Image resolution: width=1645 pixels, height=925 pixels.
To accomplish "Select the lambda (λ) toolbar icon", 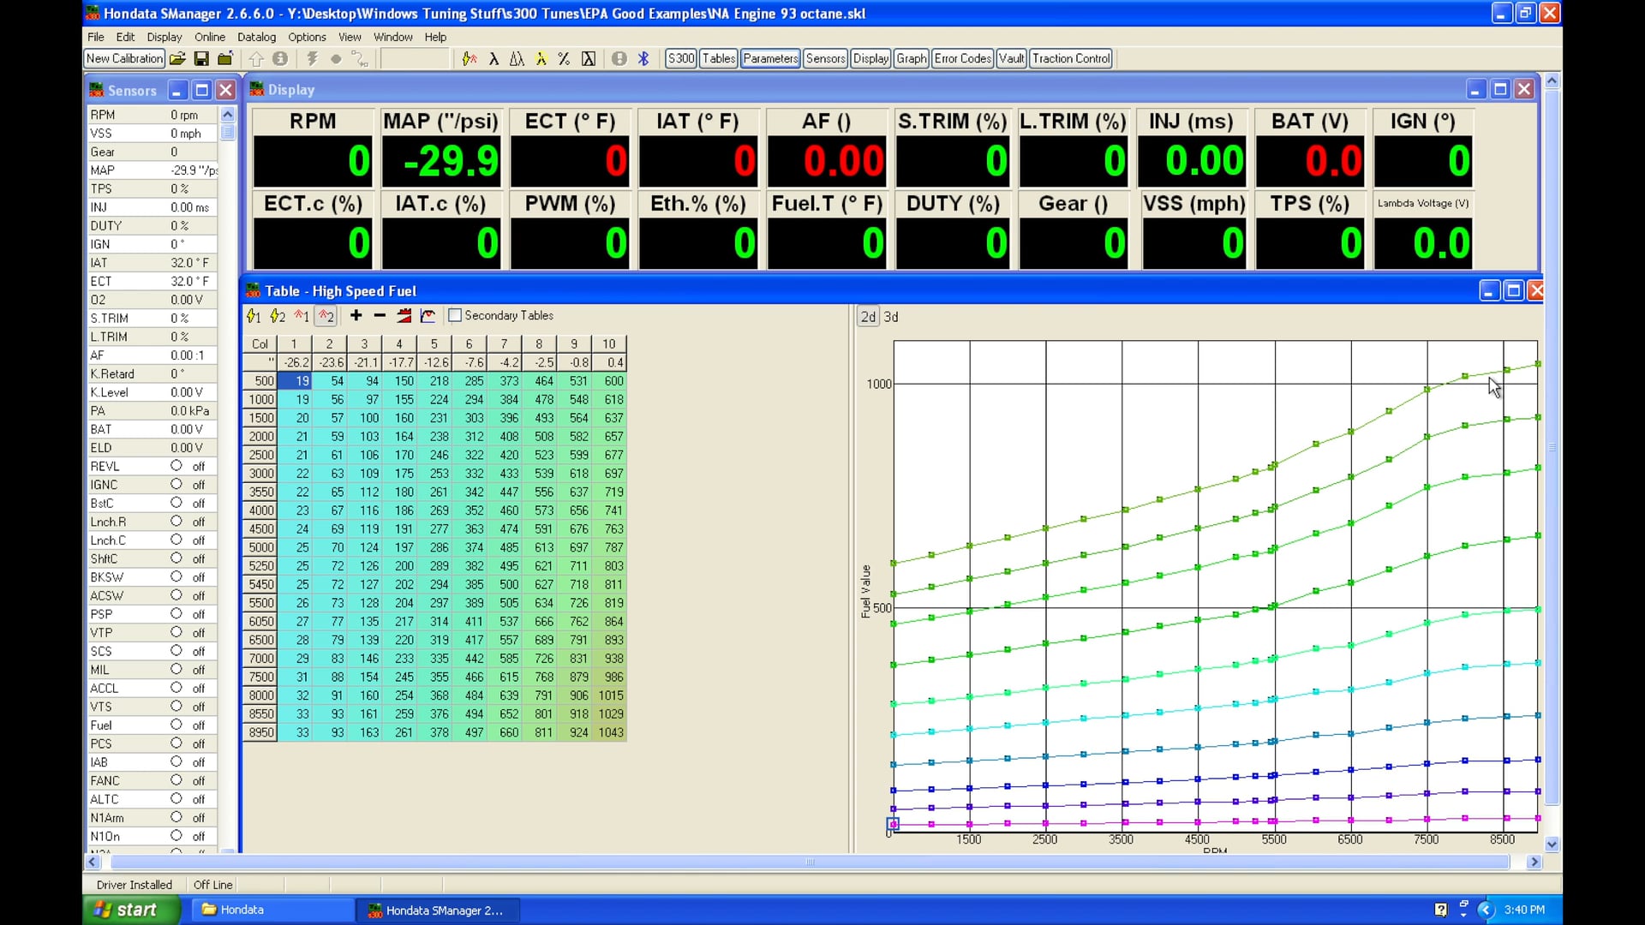I will (494, 58).
